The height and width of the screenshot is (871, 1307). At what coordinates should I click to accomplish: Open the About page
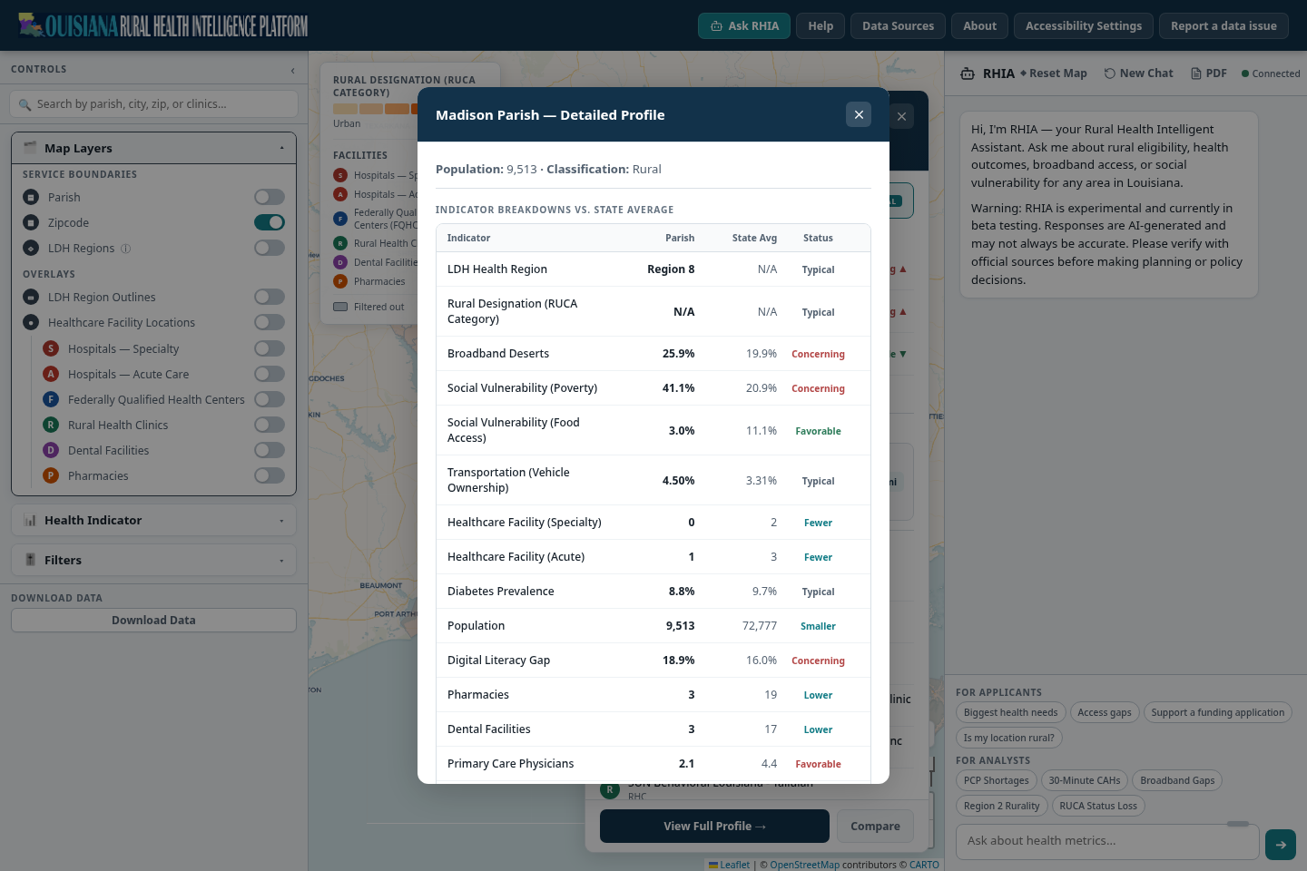pyautogui.click(x=979, y=25)
